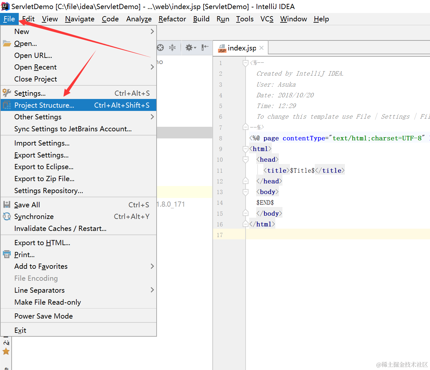Select Project Structure... menu item
This screenshot has height=370, width=430.
pyautogui.click(x=79, y=105)
